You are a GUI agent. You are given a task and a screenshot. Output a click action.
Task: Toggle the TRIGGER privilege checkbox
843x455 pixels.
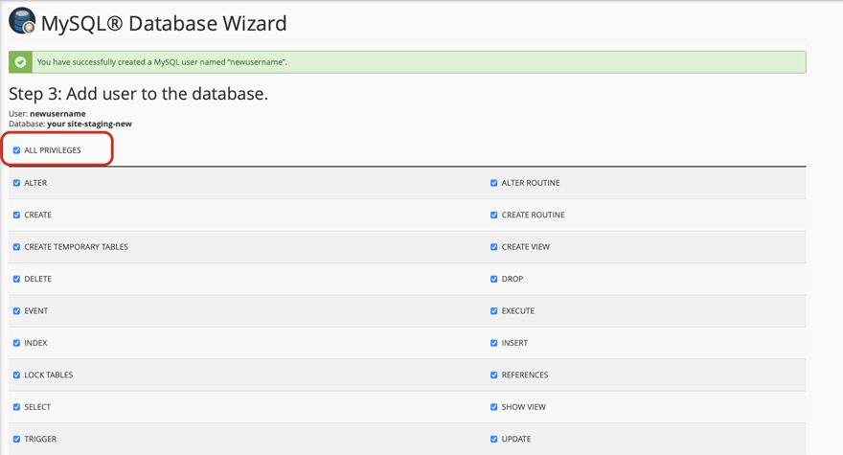click(x=16, y=439)
